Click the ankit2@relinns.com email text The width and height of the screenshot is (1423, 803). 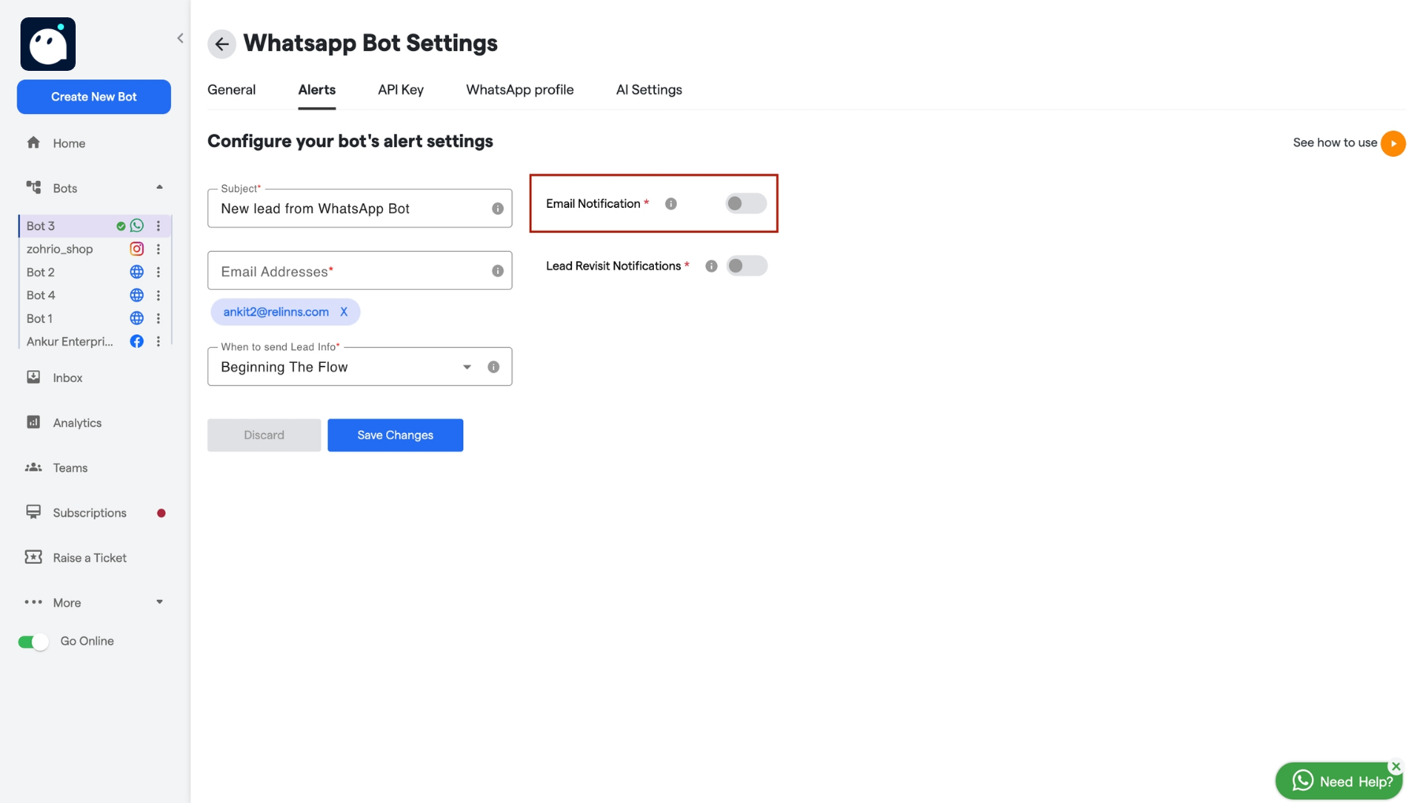pyautogui.click(x=276, y=312)
